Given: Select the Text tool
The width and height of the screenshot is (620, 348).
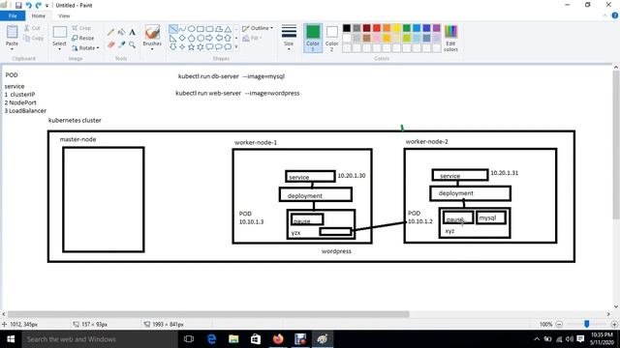Looking at the screenshot, I should [132, 32].
